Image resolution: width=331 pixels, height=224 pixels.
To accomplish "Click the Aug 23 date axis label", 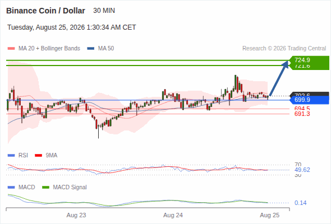I will click(x=76, y=215).
